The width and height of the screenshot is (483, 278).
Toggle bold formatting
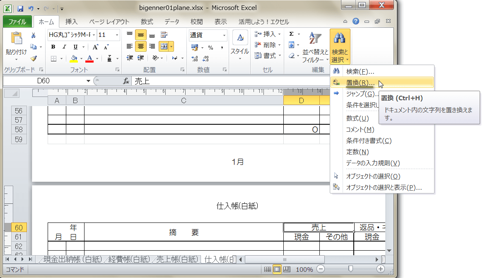tap(53, 47)
